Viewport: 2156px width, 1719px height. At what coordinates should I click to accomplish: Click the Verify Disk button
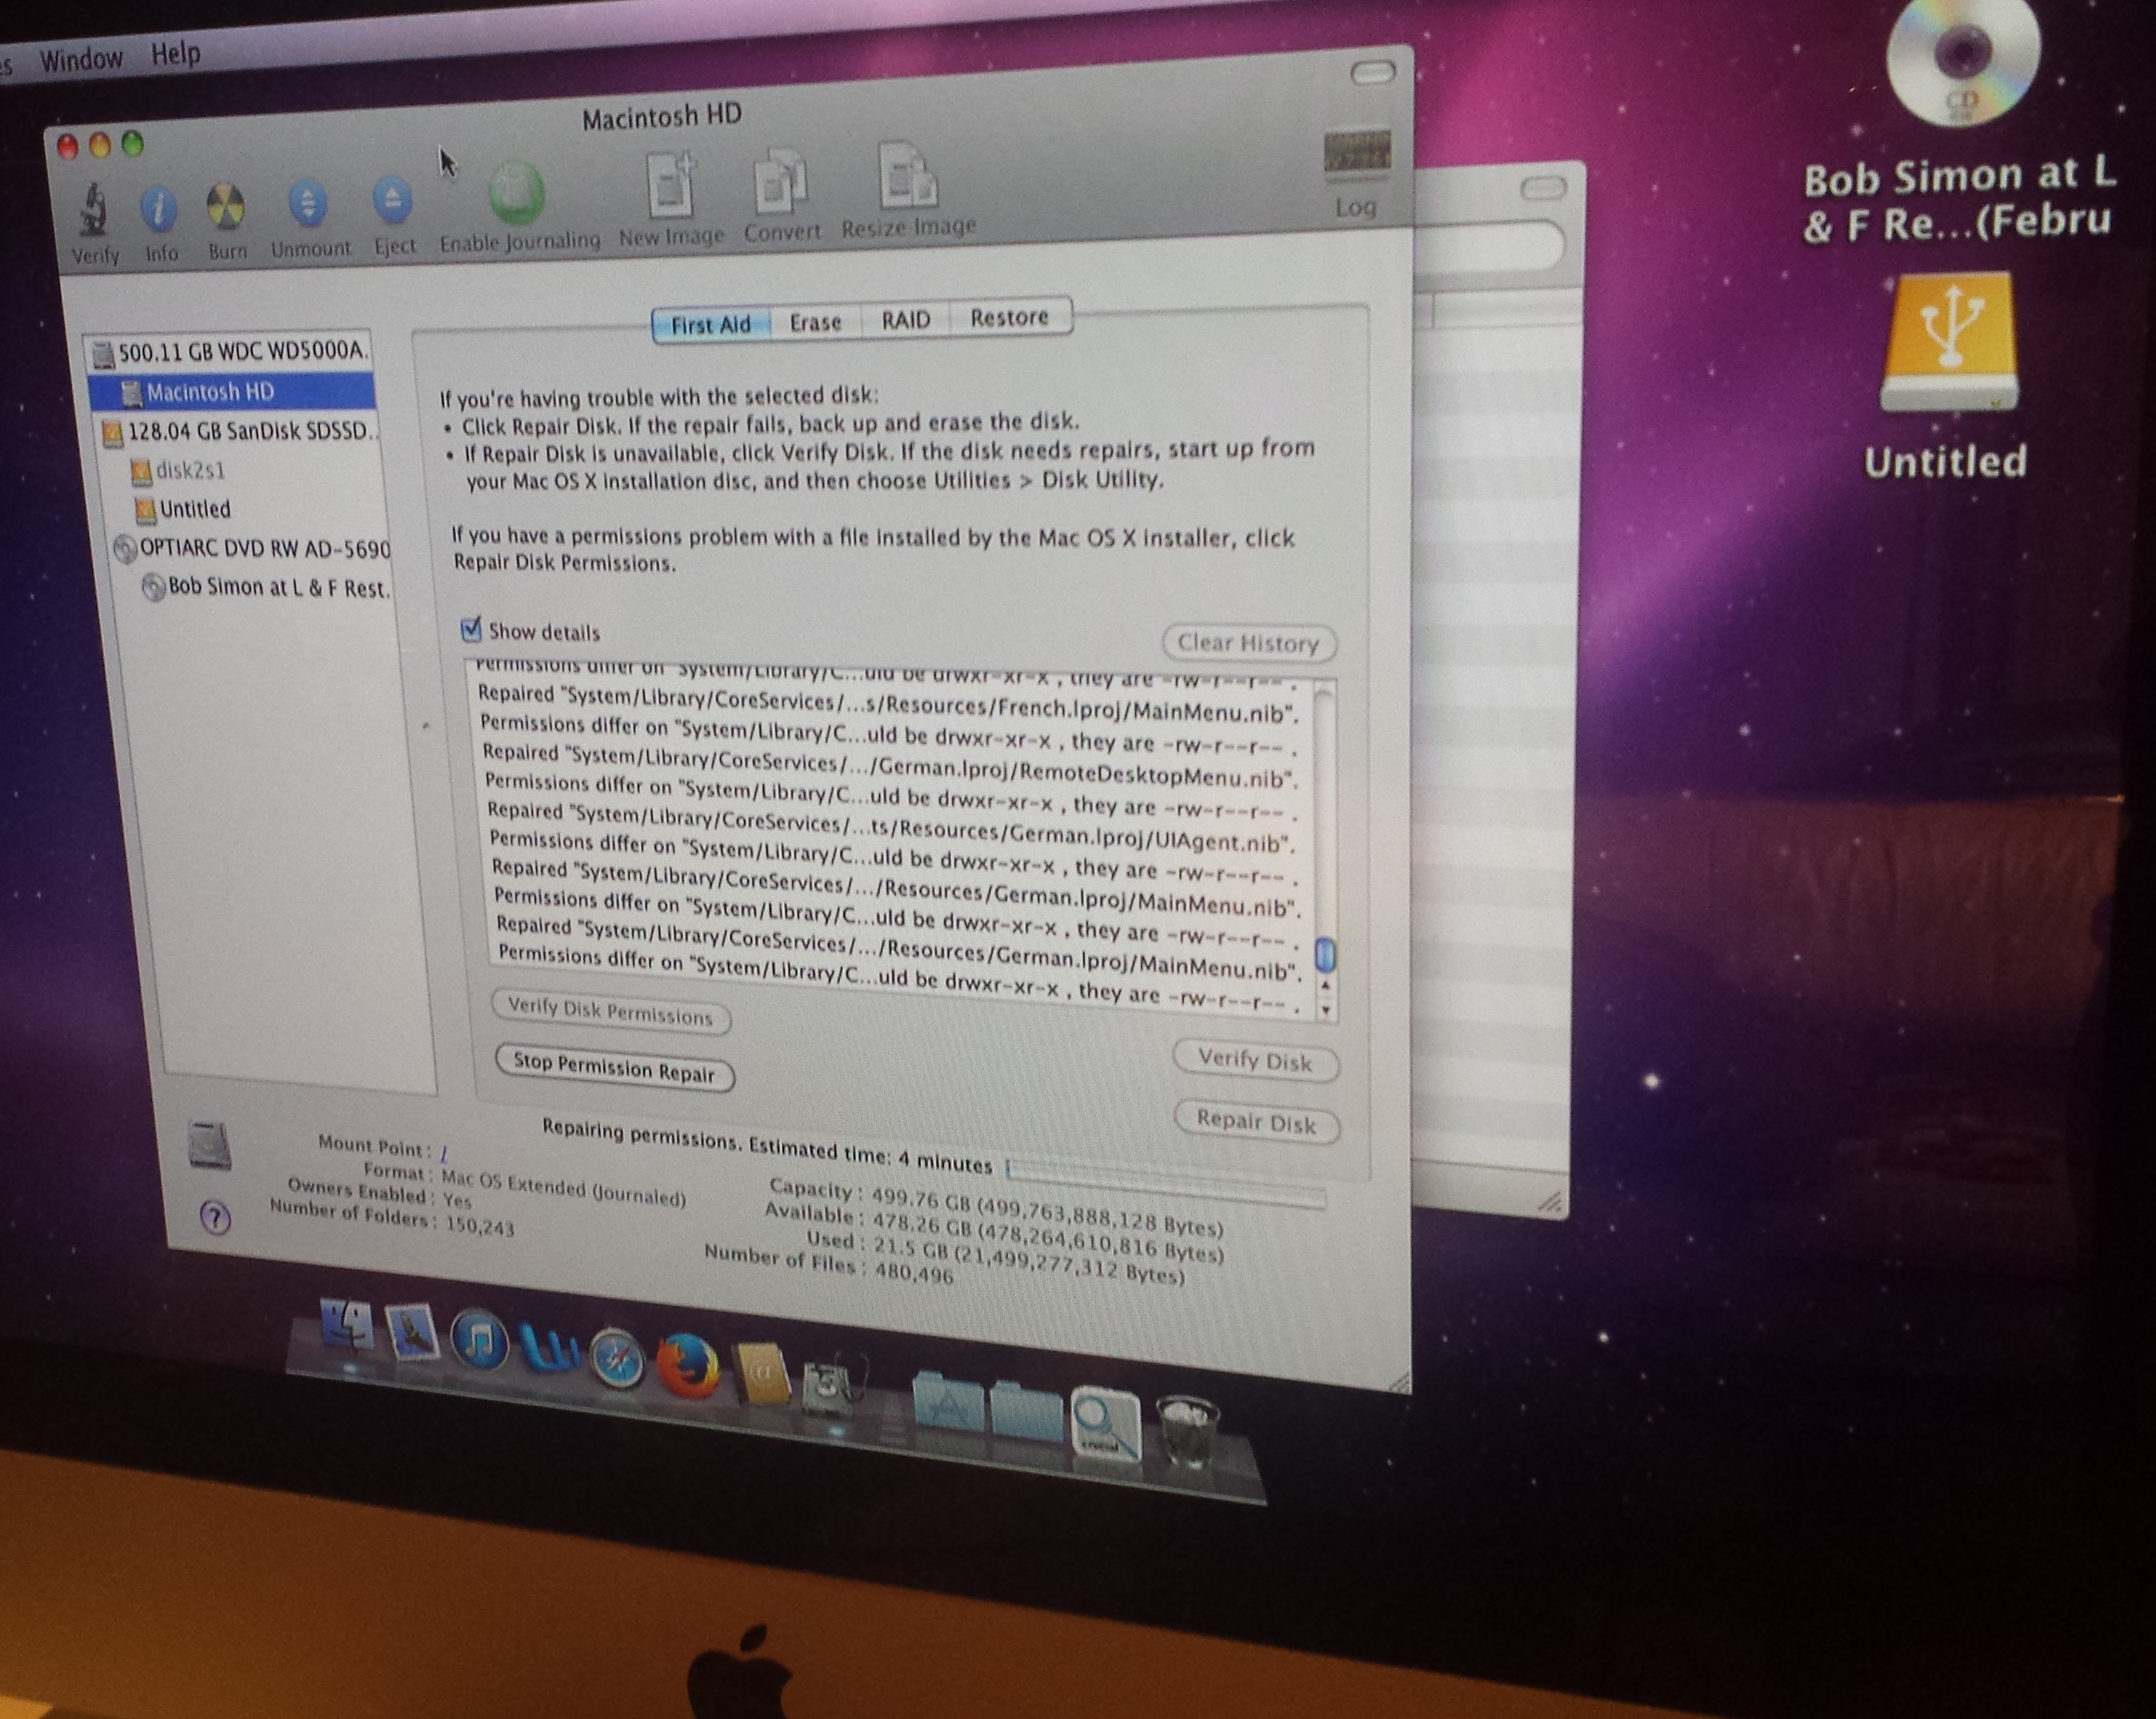(1255, 1060)
